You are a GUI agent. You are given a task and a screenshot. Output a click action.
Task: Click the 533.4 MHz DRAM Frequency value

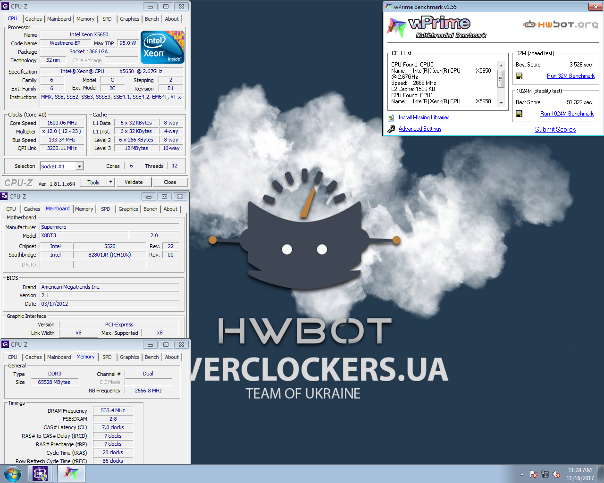[x=113, y=410]
